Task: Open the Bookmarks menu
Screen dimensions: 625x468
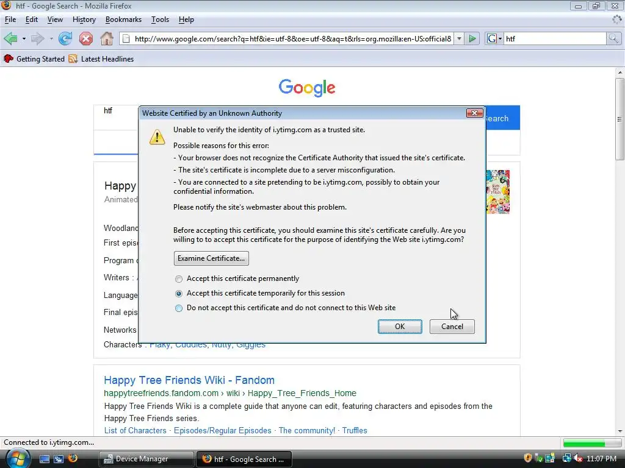Action: coord(123,19)
